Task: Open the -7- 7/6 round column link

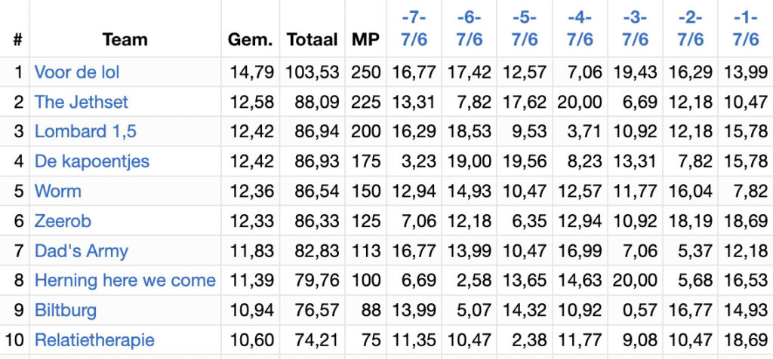Action: [x=414, y=29]
